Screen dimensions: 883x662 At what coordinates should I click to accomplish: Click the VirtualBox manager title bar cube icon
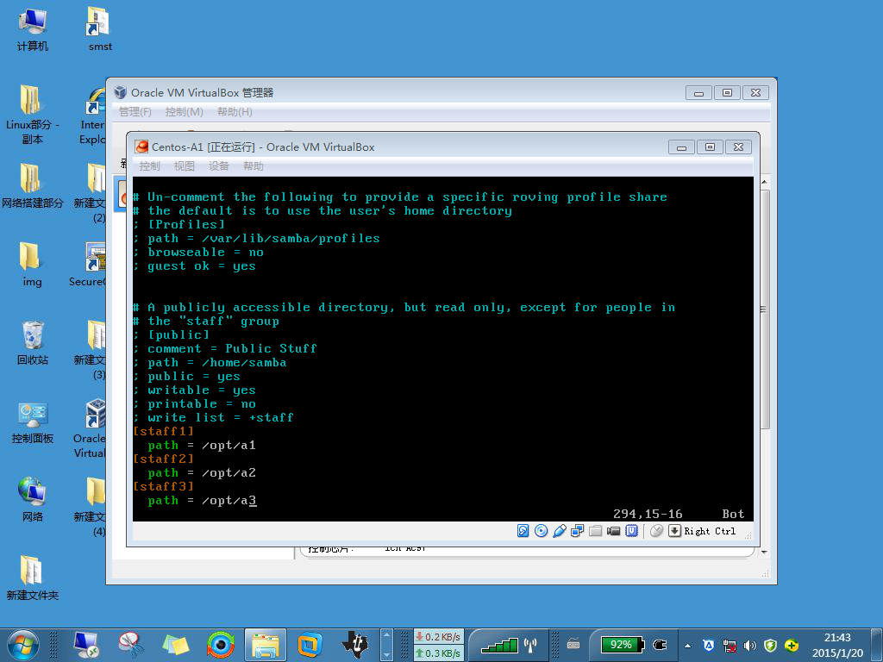pos(121,92)
